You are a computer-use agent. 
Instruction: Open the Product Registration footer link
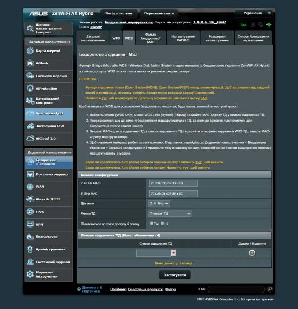pyautogui.click(x=145, y=289)
